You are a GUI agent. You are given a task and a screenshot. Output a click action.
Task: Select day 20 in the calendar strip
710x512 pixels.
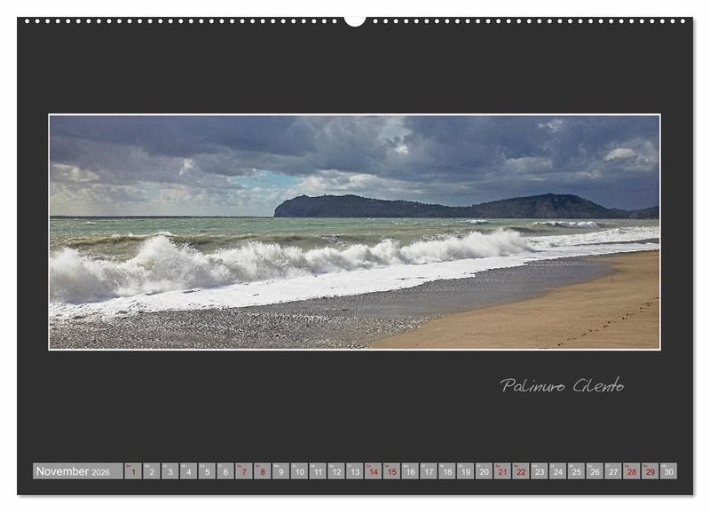click(x=484, y=471)
